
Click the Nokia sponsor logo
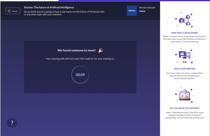(x=132, y=11)
